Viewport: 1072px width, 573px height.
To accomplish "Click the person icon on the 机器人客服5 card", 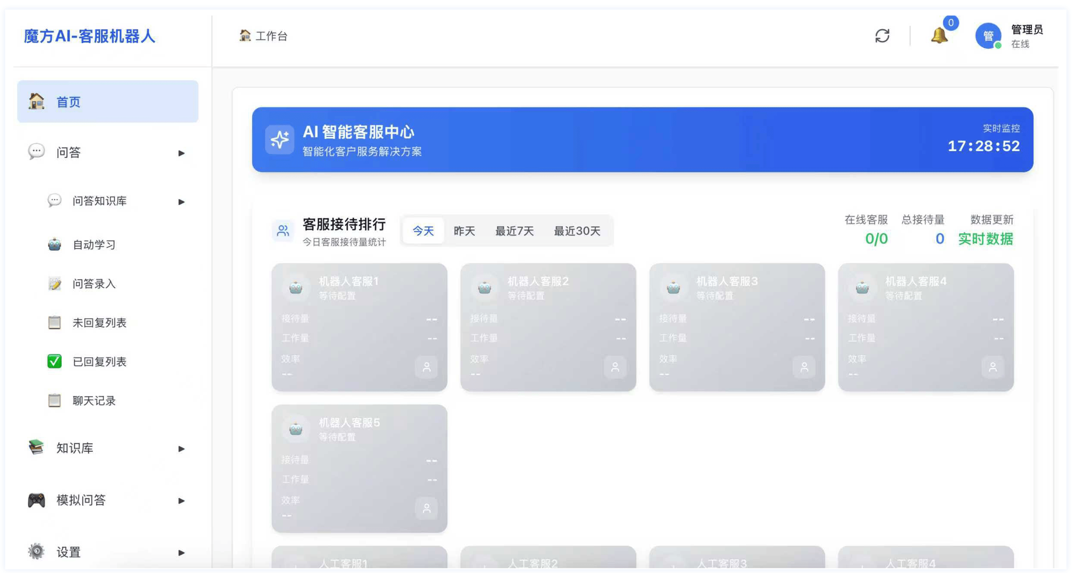I will pyautogui.click(x=426, y=508).
